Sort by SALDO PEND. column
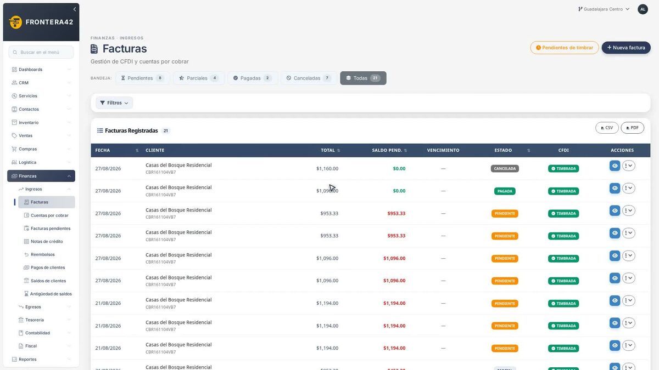Image resolution: width=659 pixels, height=370 pixels. click(x=405, y=150)
